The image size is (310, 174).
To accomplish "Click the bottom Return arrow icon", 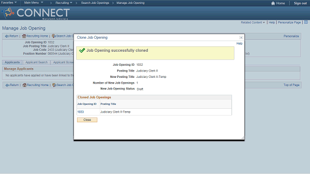I will click(x=7, y=85).
